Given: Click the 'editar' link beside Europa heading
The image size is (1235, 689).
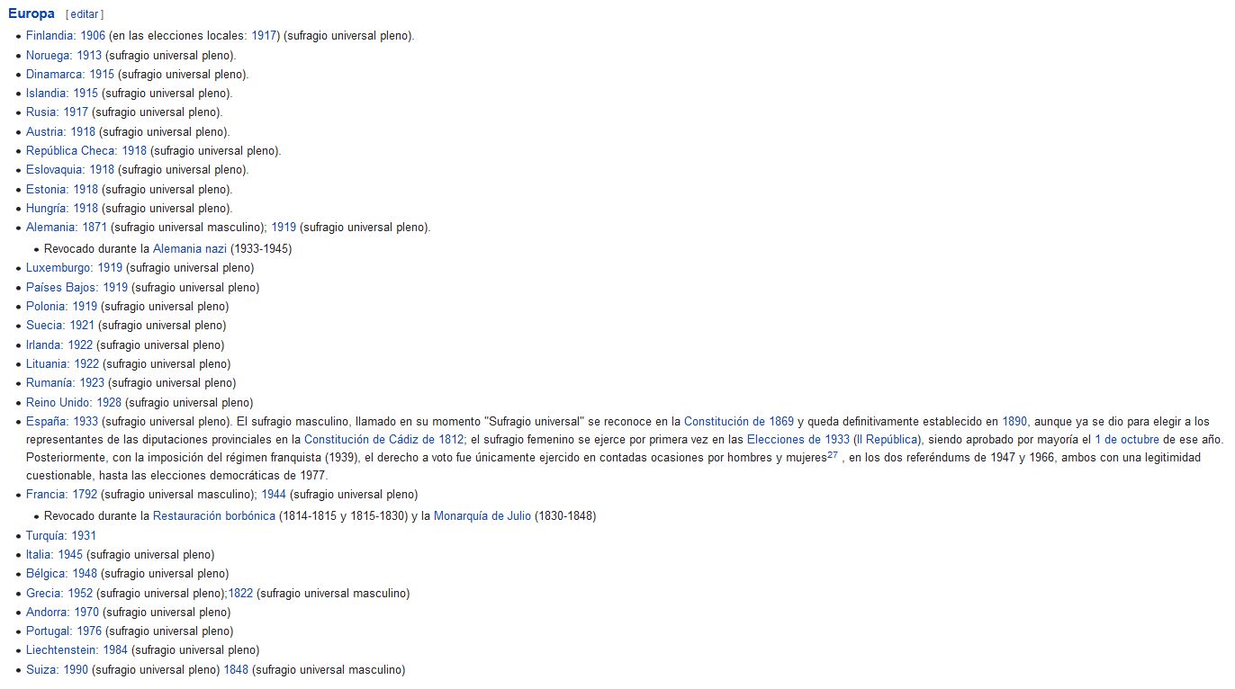Looking at the screenshot, I should point(85,14).
